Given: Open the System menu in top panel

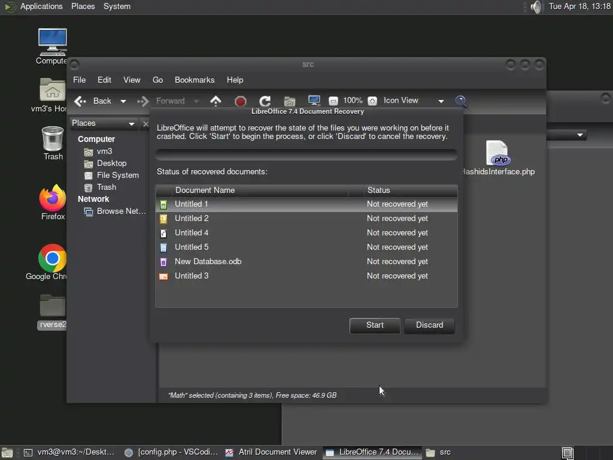Looking at the screenshot, I should 117,6.
